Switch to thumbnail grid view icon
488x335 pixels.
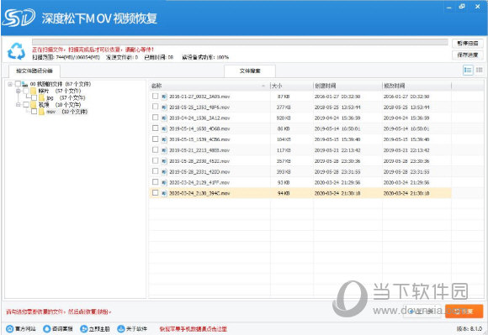point(480,71)
